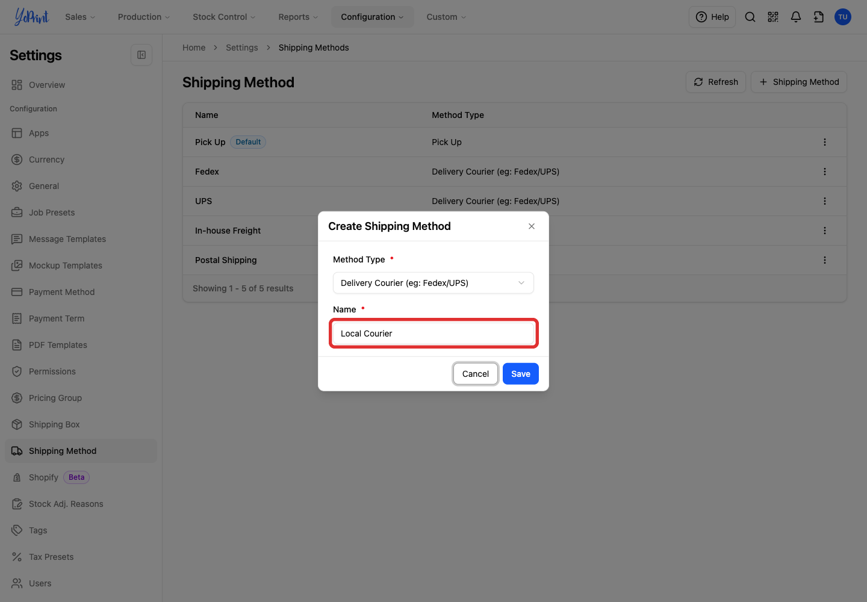Open PDF Templates settings

pyautogui.click(x=81, y=345)
